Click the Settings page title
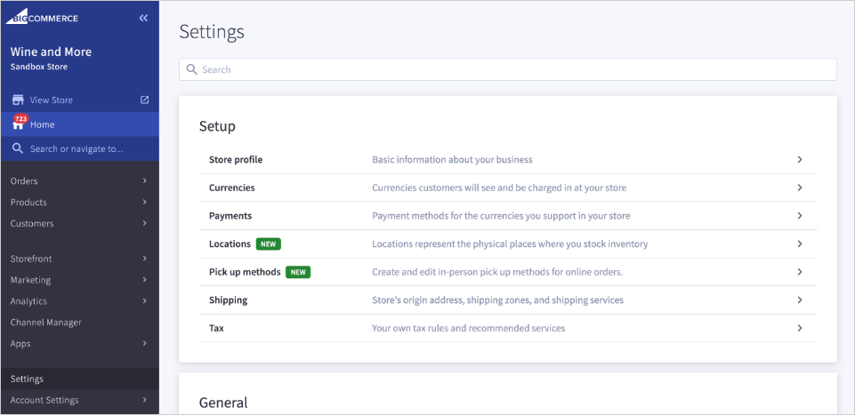Image resolution: width=855 pixels, height=415 pixels. pos(212,32)
